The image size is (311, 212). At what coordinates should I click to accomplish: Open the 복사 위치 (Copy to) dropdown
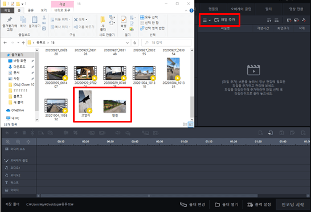click(x=60, y=27)
